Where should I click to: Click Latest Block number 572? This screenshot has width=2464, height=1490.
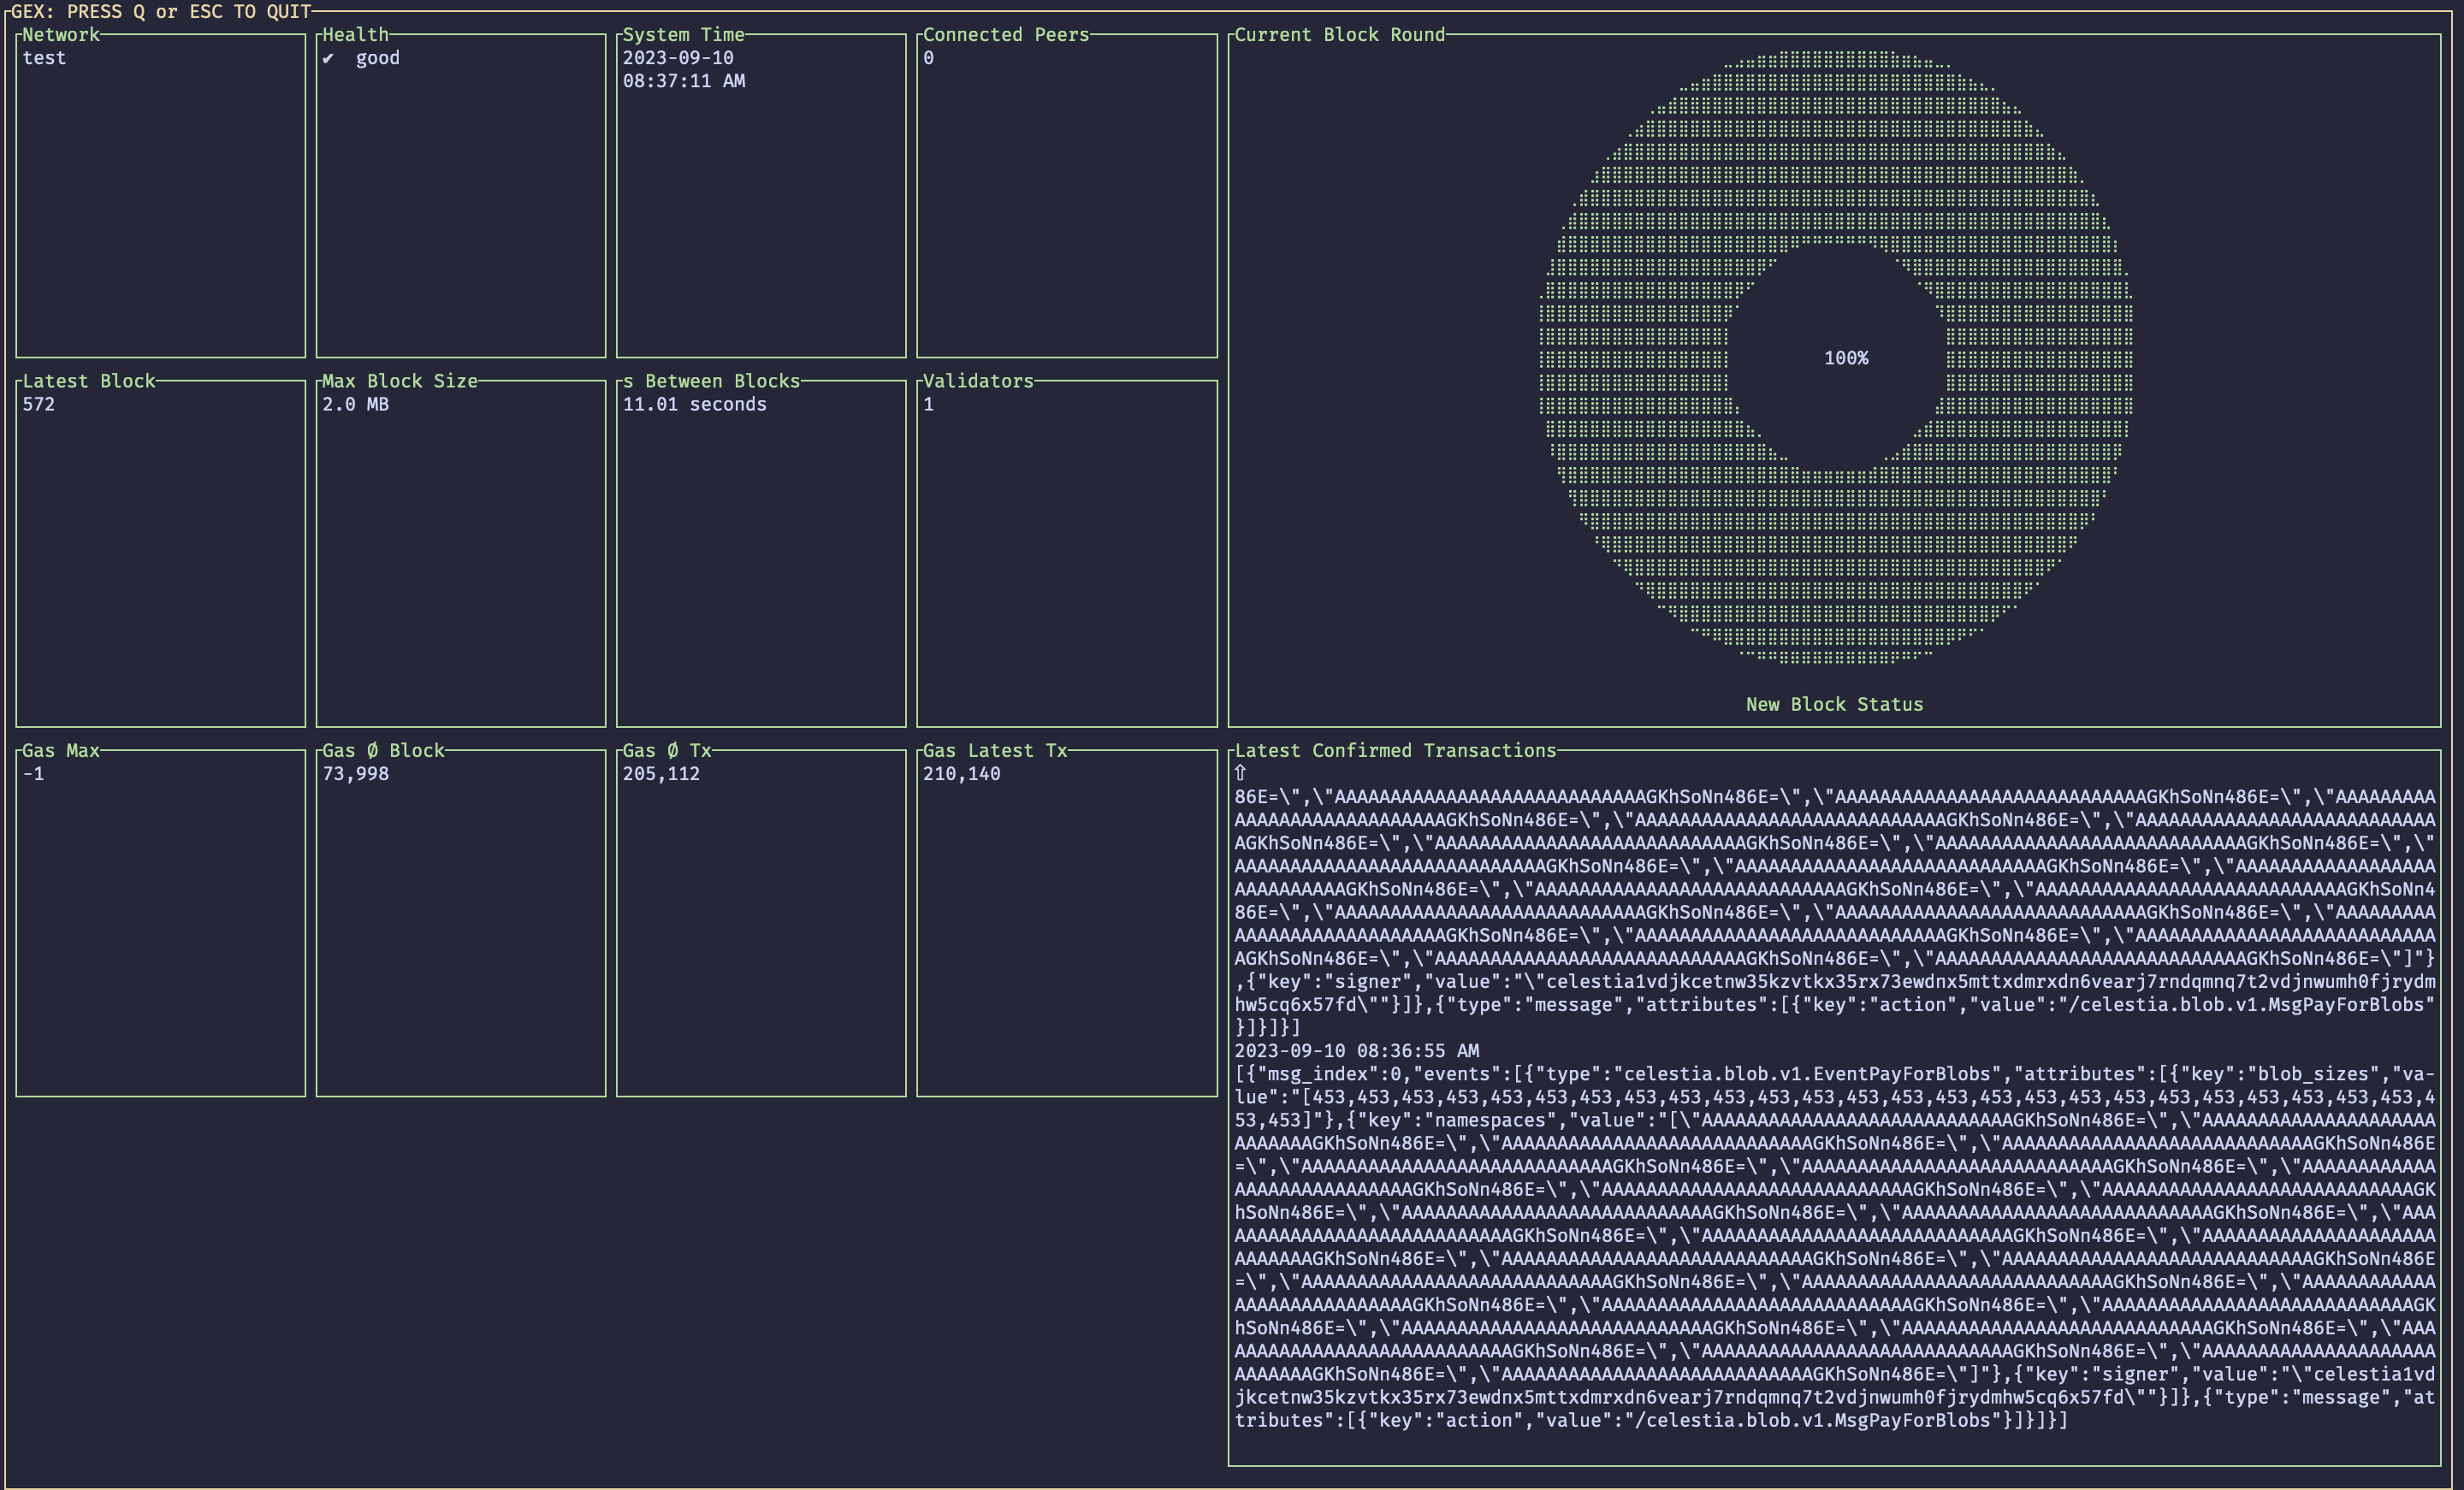[x=39, y=404]
